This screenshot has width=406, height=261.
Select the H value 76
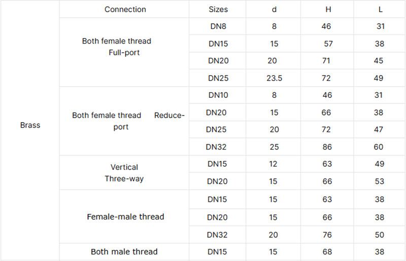point(327,235)
